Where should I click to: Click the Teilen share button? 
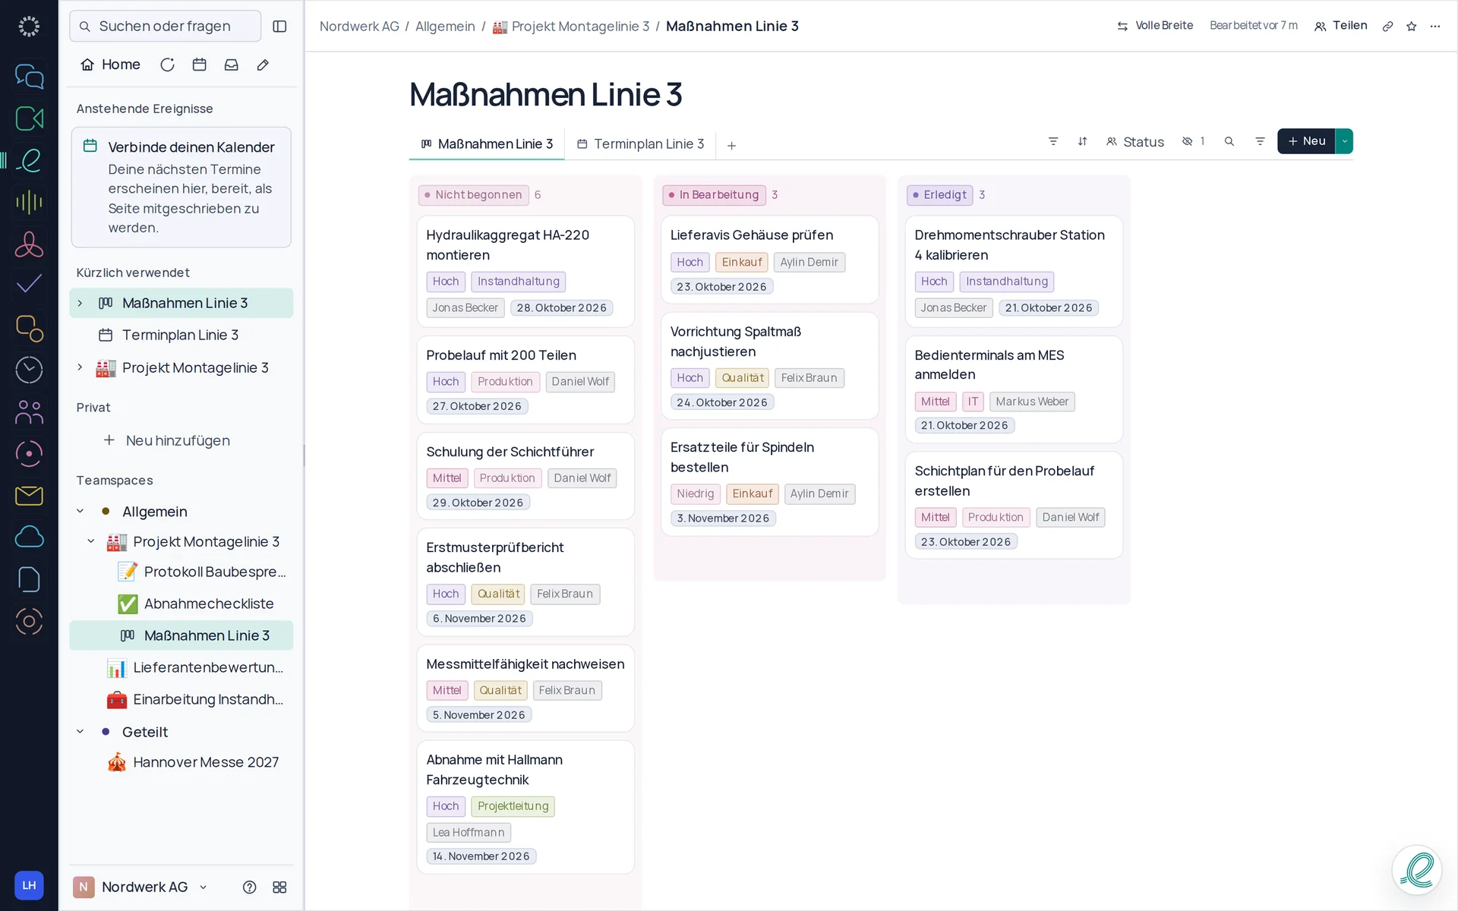pos(1341,26)
